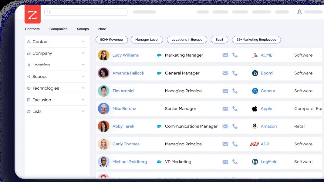Call Lucy Williams via phone icon

point(235,55)
